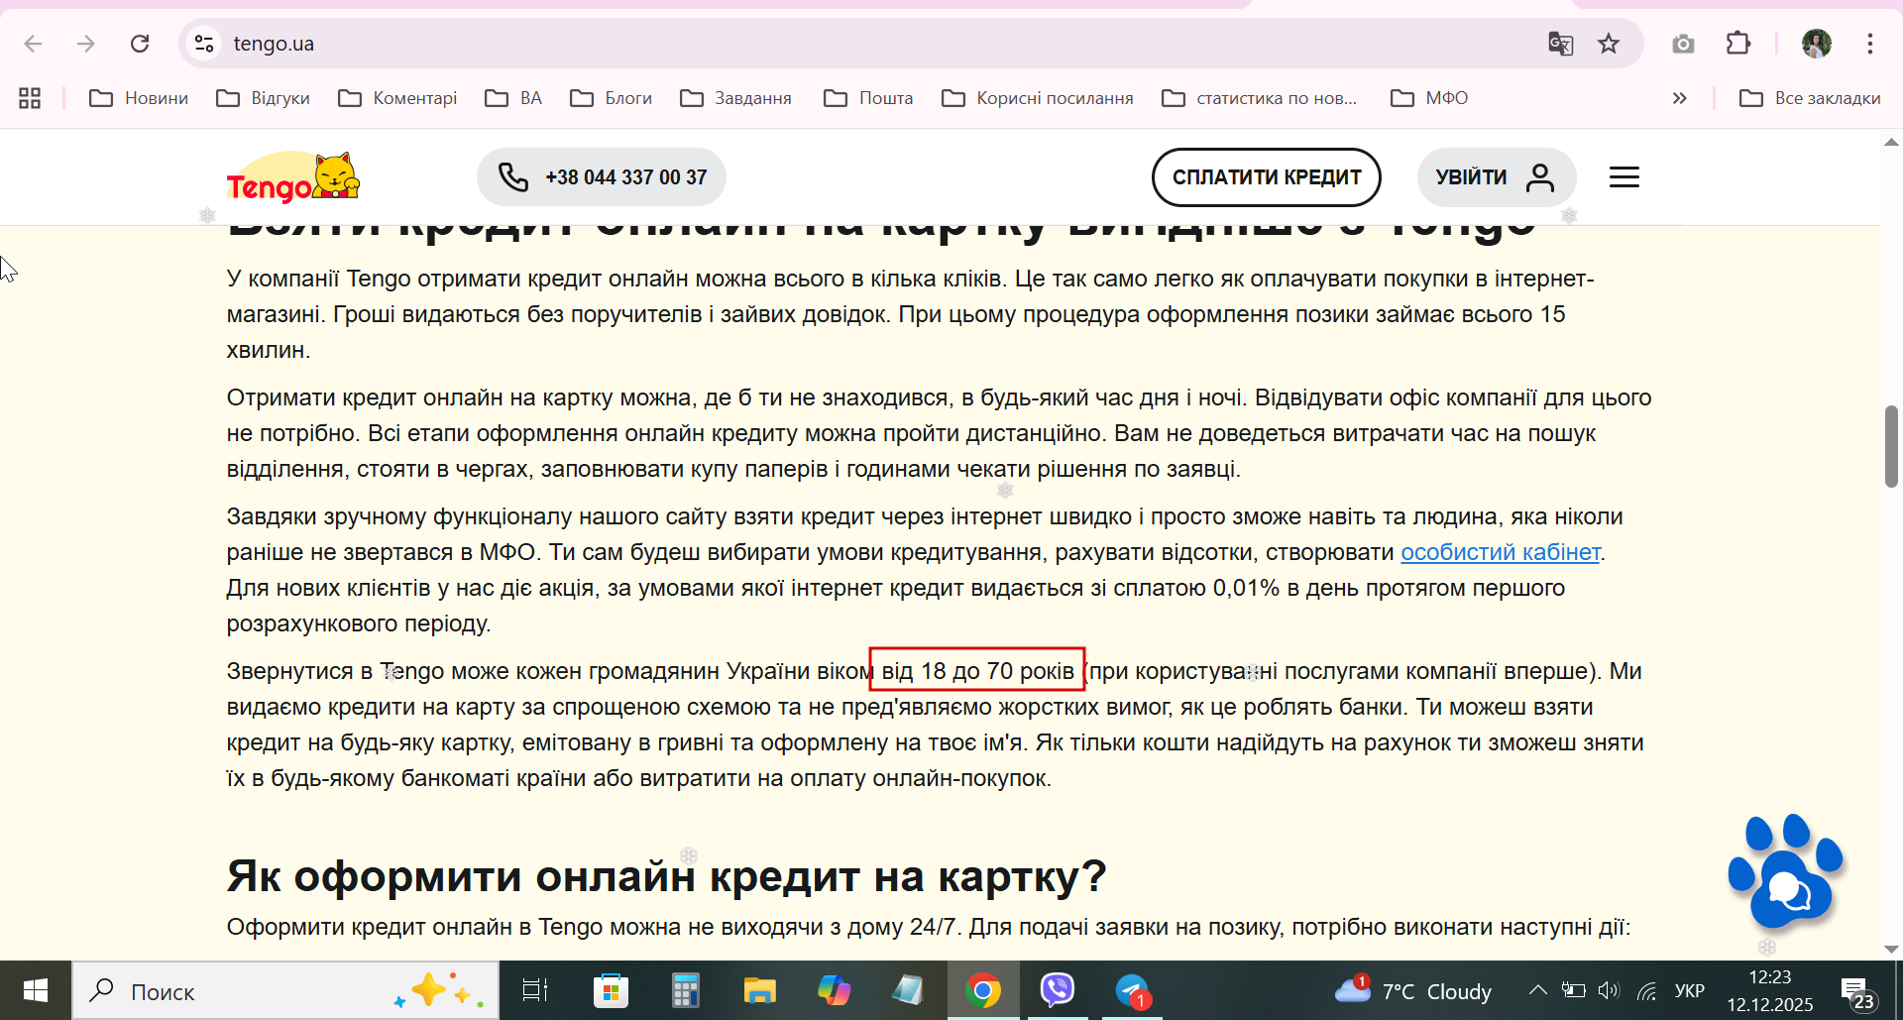The height and width of the screenshot is (1020, 1903).
Task: Open the paw chat widget
Action: click(x=1786, y=872)
